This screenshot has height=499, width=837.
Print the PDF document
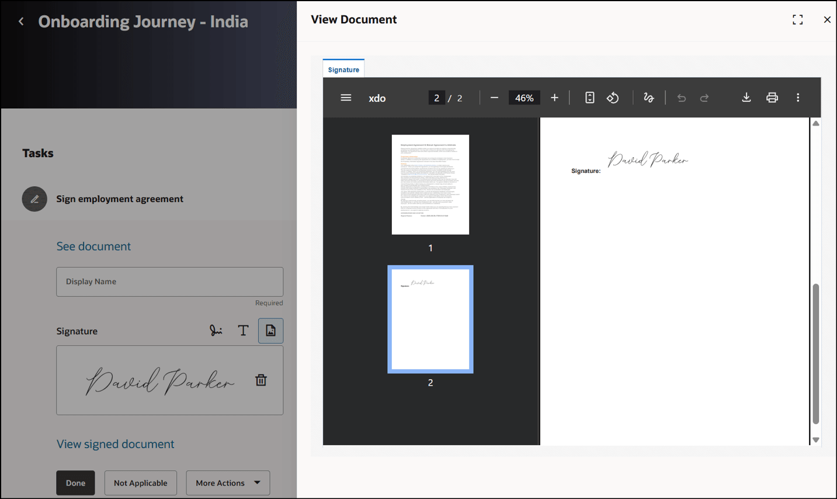click(x=772, y=98)
